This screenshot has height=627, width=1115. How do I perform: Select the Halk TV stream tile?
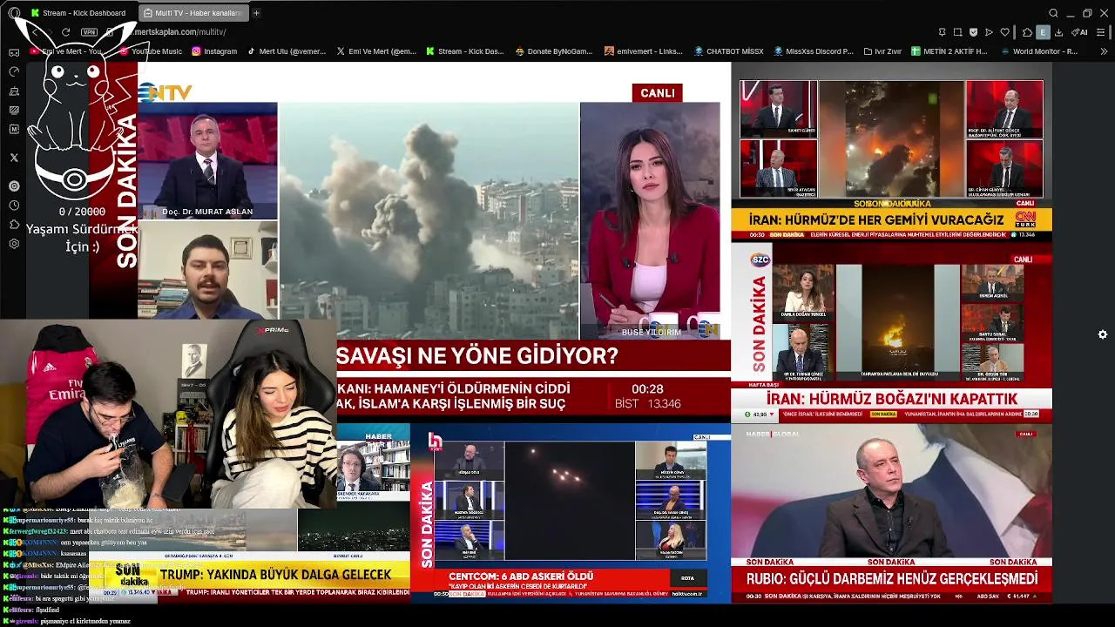571,513
